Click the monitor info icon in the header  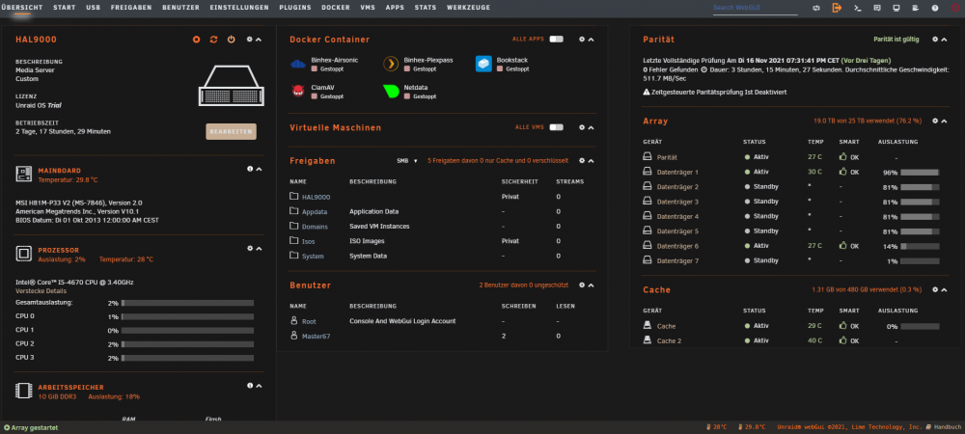896,8
